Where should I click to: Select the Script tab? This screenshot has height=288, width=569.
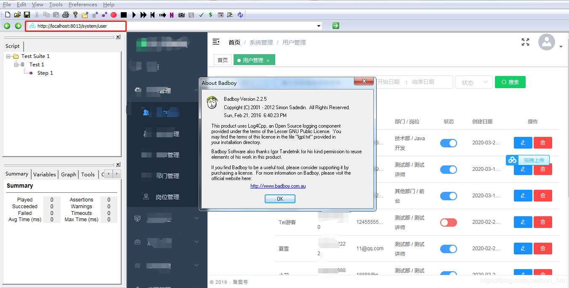[x=13, y=46]
